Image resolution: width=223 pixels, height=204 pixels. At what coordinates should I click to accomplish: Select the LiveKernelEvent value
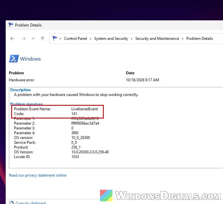pos(85,109)
